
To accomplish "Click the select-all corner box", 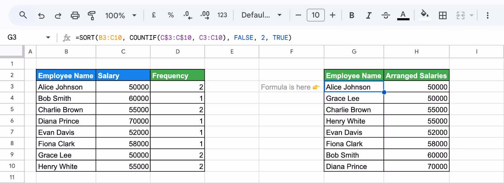I will [x=12, y=51].
